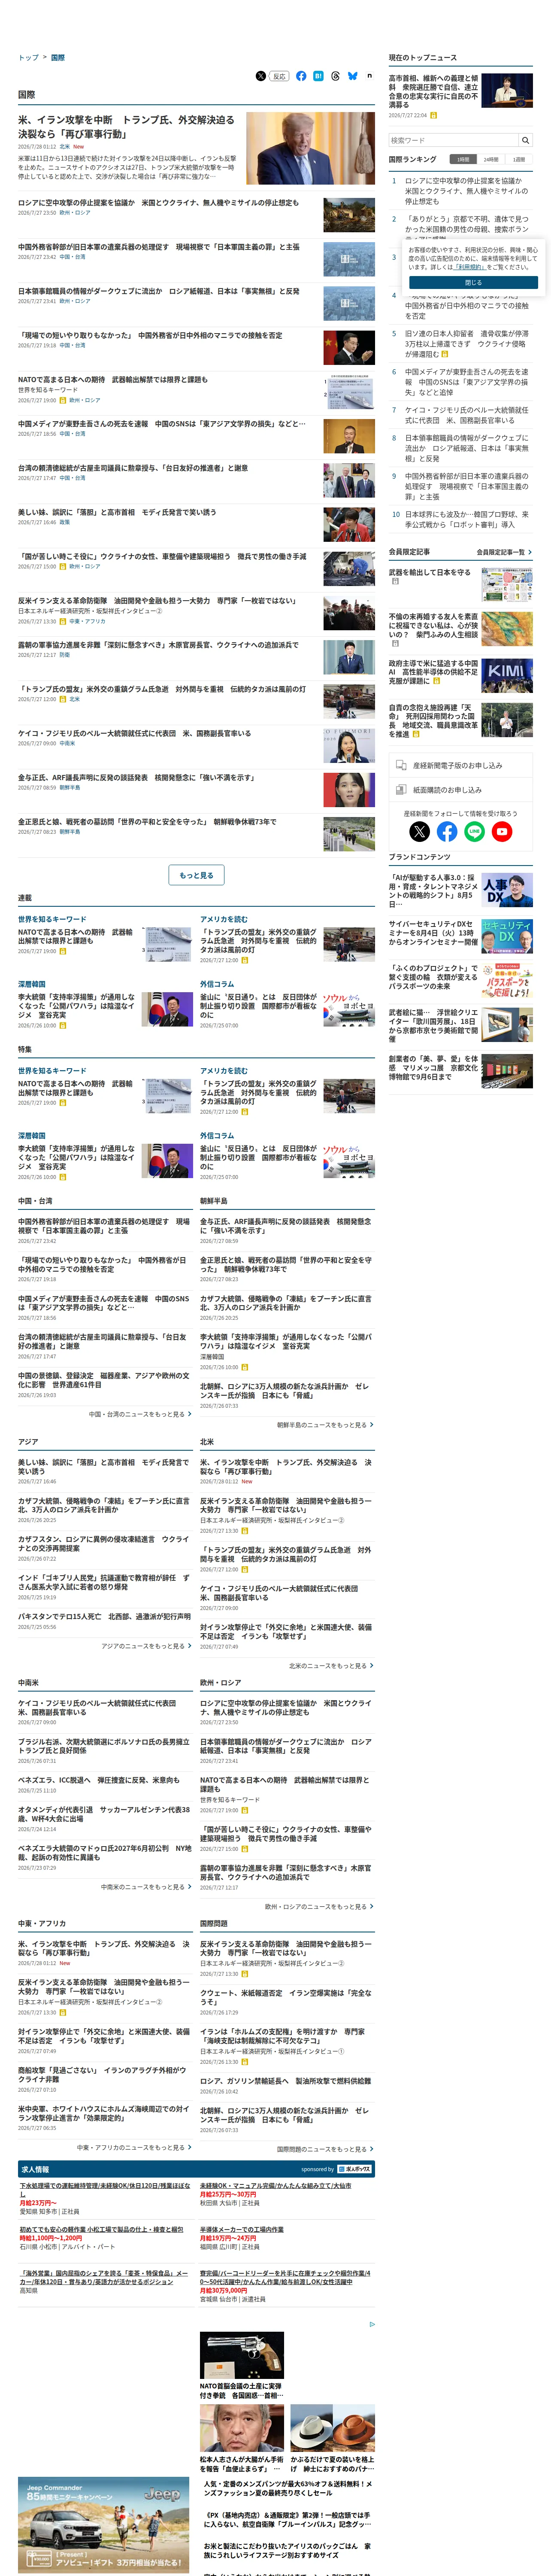Open the ソウルからヨボセヨ thumbnail in 連載
This screenshot has height=2576, width=551.
[348, 1009]
